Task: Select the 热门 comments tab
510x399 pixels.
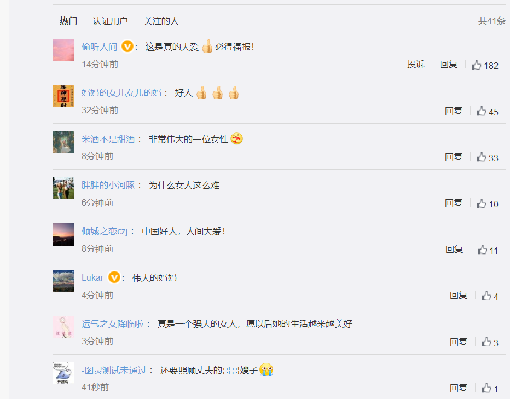Action: pos(68,21)
